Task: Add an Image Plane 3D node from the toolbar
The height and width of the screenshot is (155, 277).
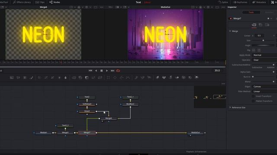Action: 158,77
